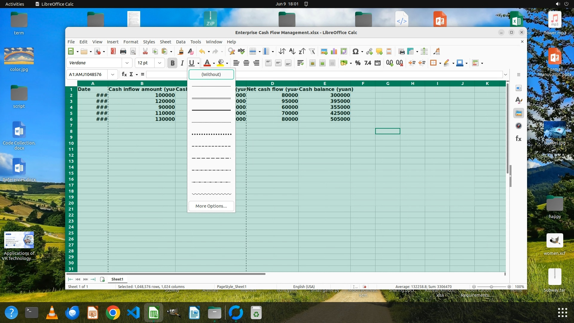This screenshot has width=574, height=323.
Task: Expand the font size dropdown arrow
Action: [x=160, y=63]
